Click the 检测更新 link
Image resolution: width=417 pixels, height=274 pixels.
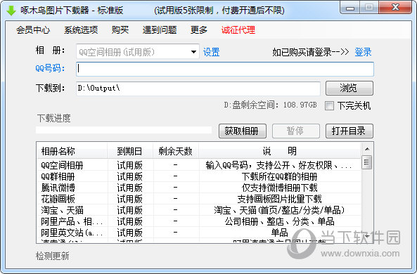coord(53,256)
